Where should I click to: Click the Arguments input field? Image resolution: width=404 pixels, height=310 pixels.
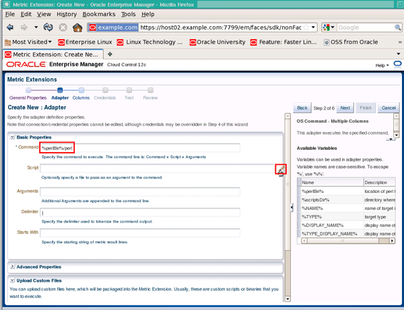140,192
